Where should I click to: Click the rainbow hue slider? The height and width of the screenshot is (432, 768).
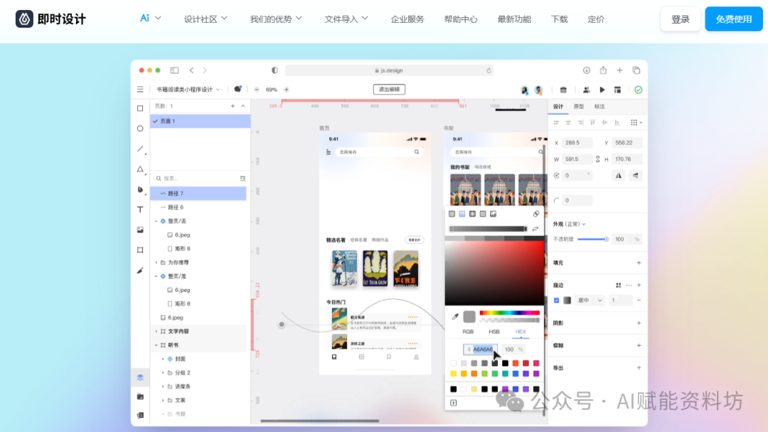tap(510, 313)
